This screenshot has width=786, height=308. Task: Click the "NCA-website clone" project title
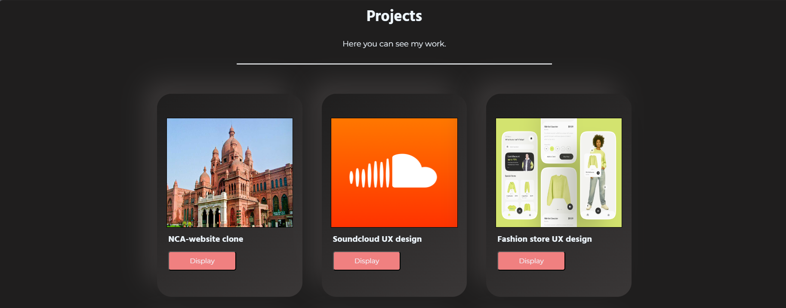pyautogui.click(x=206, y=239)
